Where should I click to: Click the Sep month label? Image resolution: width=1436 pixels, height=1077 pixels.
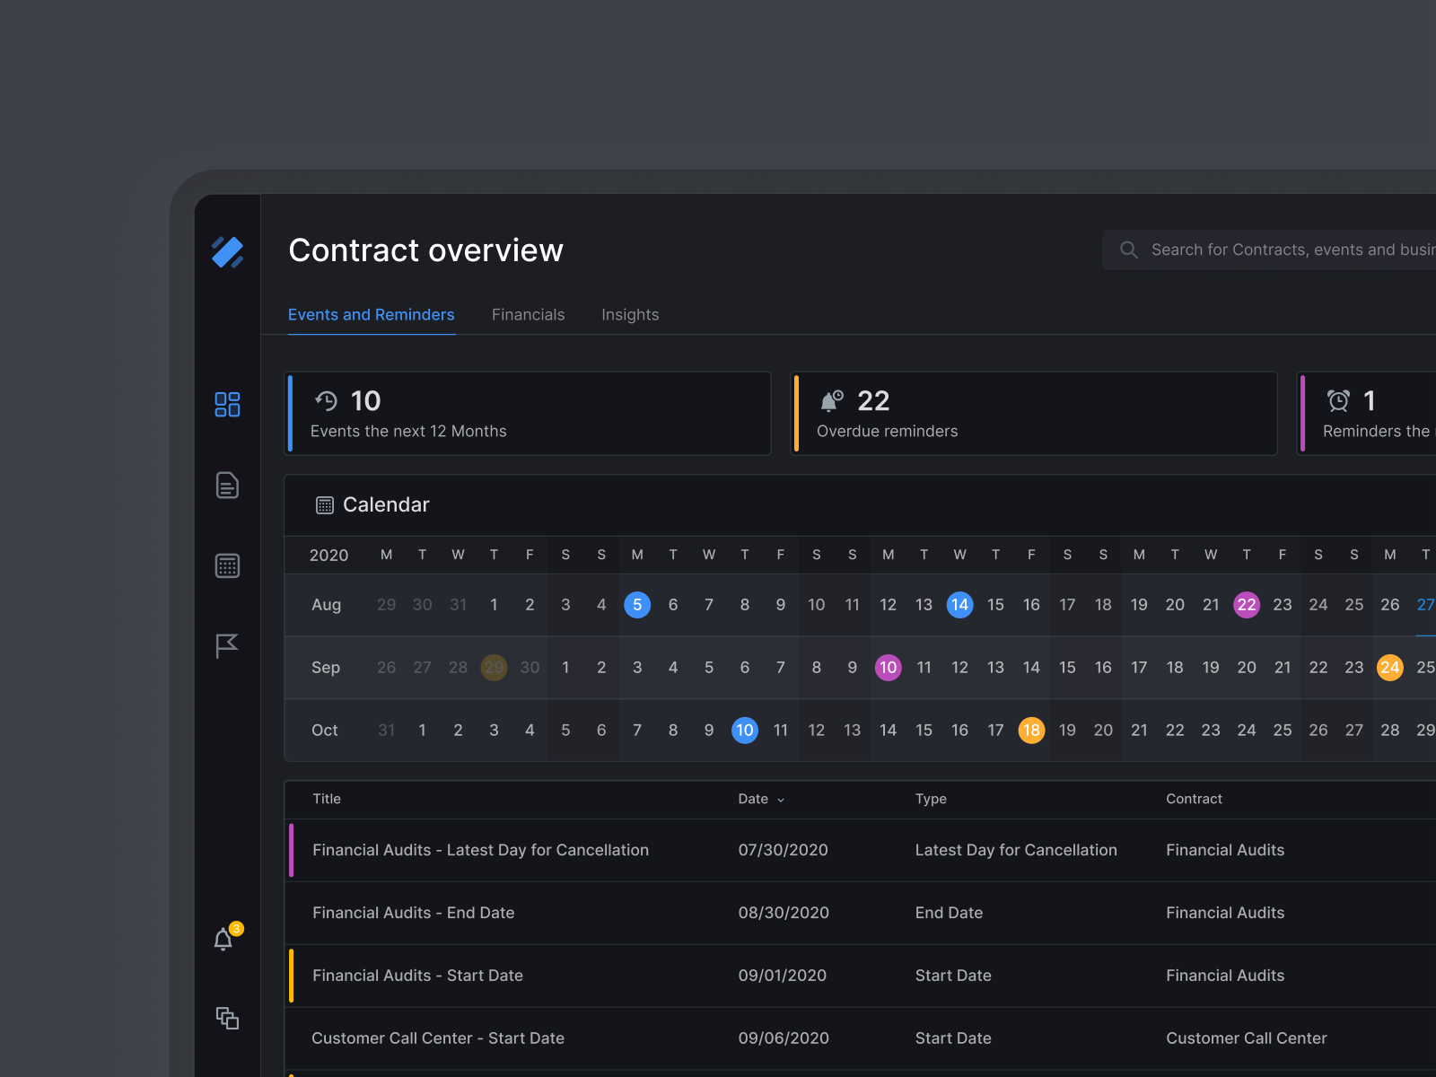click(326, 668)
